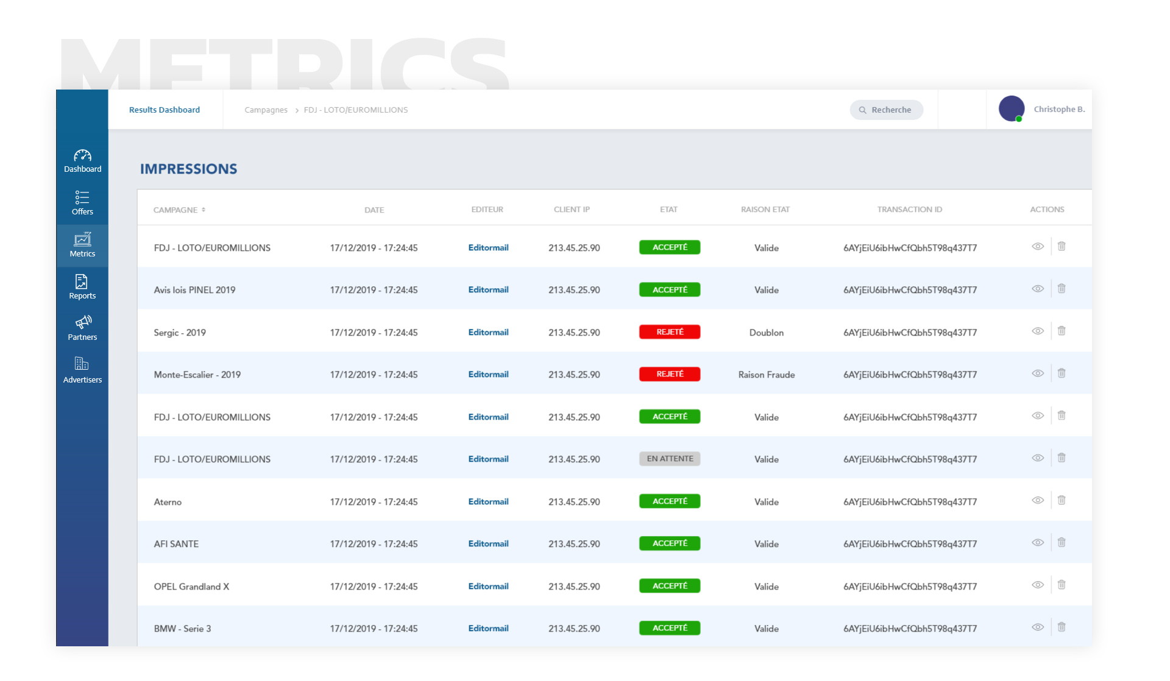Open Editormail link in AFI SANTE row
Image resolution: width=1170 pixels, height=681 pixels.
488,544
